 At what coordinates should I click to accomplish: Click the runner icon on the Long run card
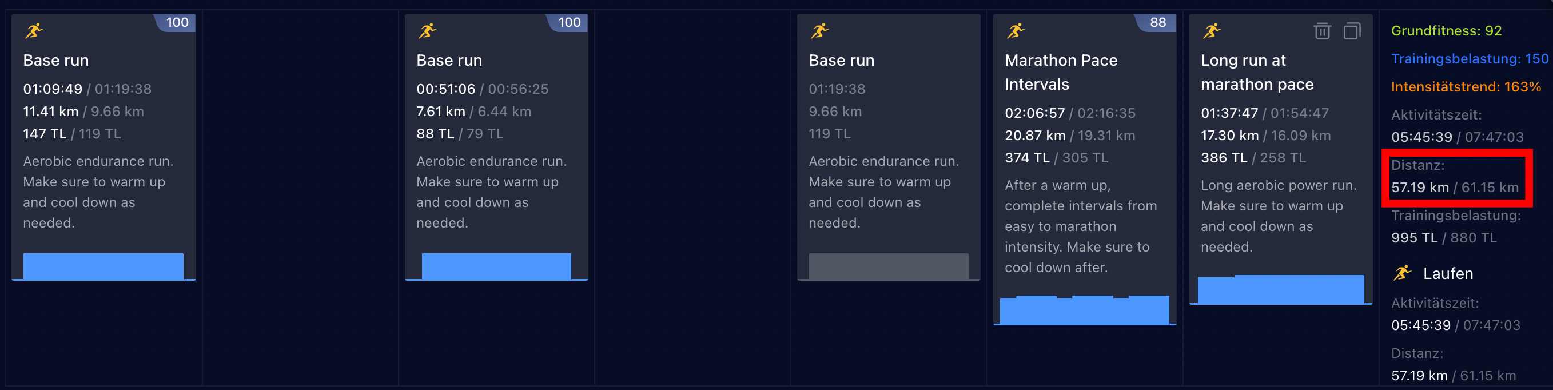tap(1212, 30)
